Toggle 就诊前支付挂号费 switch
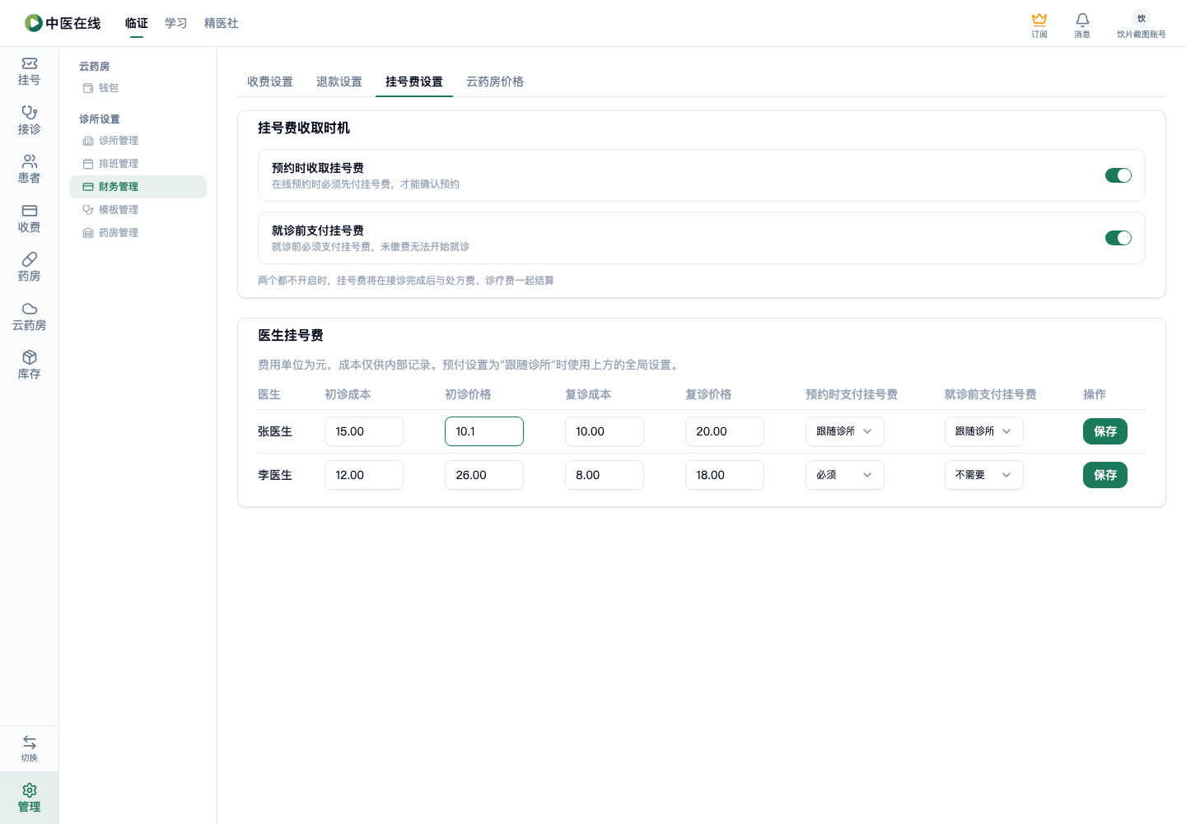1186x824 pixels. pos(1118,238)
